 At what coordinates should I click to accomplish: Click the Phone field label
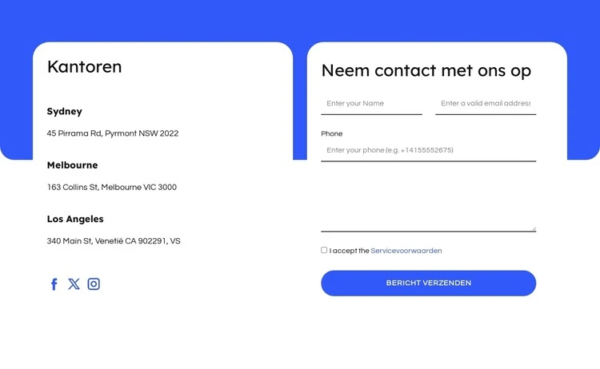(332, 134)
